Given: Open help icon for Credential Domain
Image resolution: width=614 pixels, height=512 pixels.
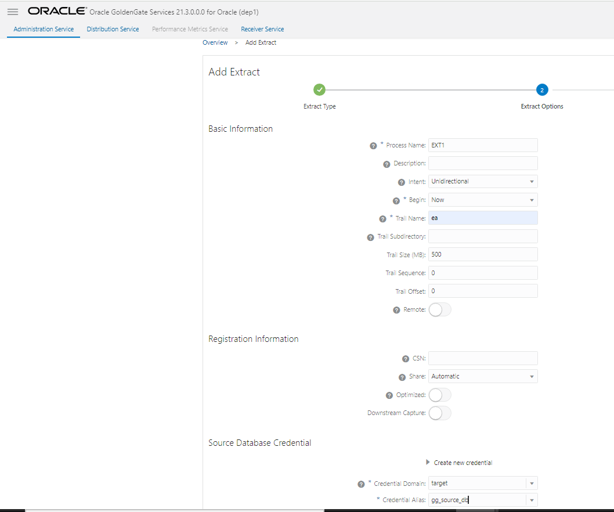Looking at the screenshot, I should 361,484.
